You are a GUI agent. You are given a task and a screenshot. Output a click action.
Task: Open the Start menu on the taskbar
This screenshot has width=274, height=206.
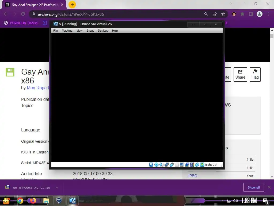(x=6, y=201)
